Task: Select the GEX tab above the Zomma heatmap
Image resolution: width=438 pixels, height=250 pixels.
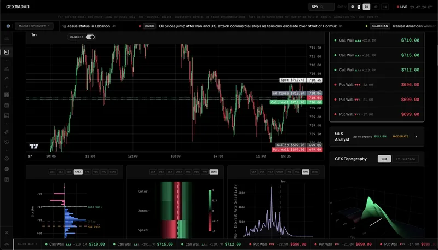Action: coord(153,172)
